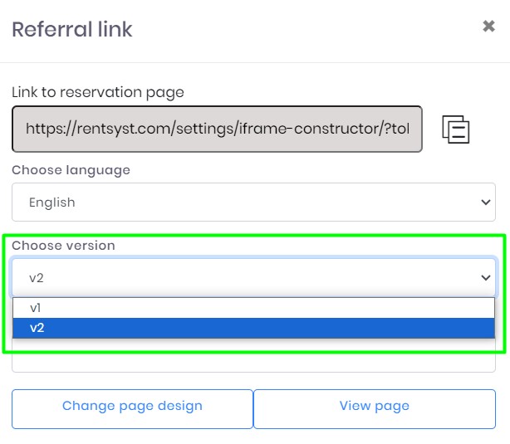Choose the highlighted v2 option in list
The height and width of the screenshot is (444, 510).
click(x=37, y=328)
